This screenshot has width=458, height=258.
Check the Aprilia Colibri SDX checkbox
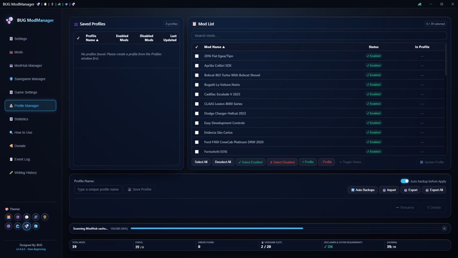point(196,66)
